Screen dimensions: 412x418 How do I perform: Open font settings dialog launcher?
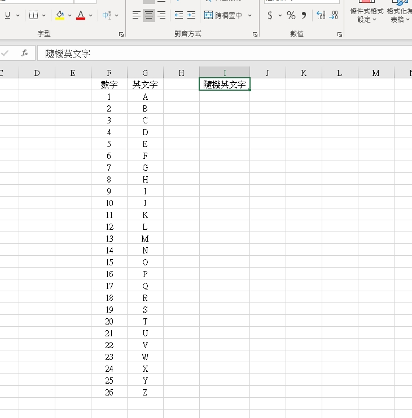point(121,34)
